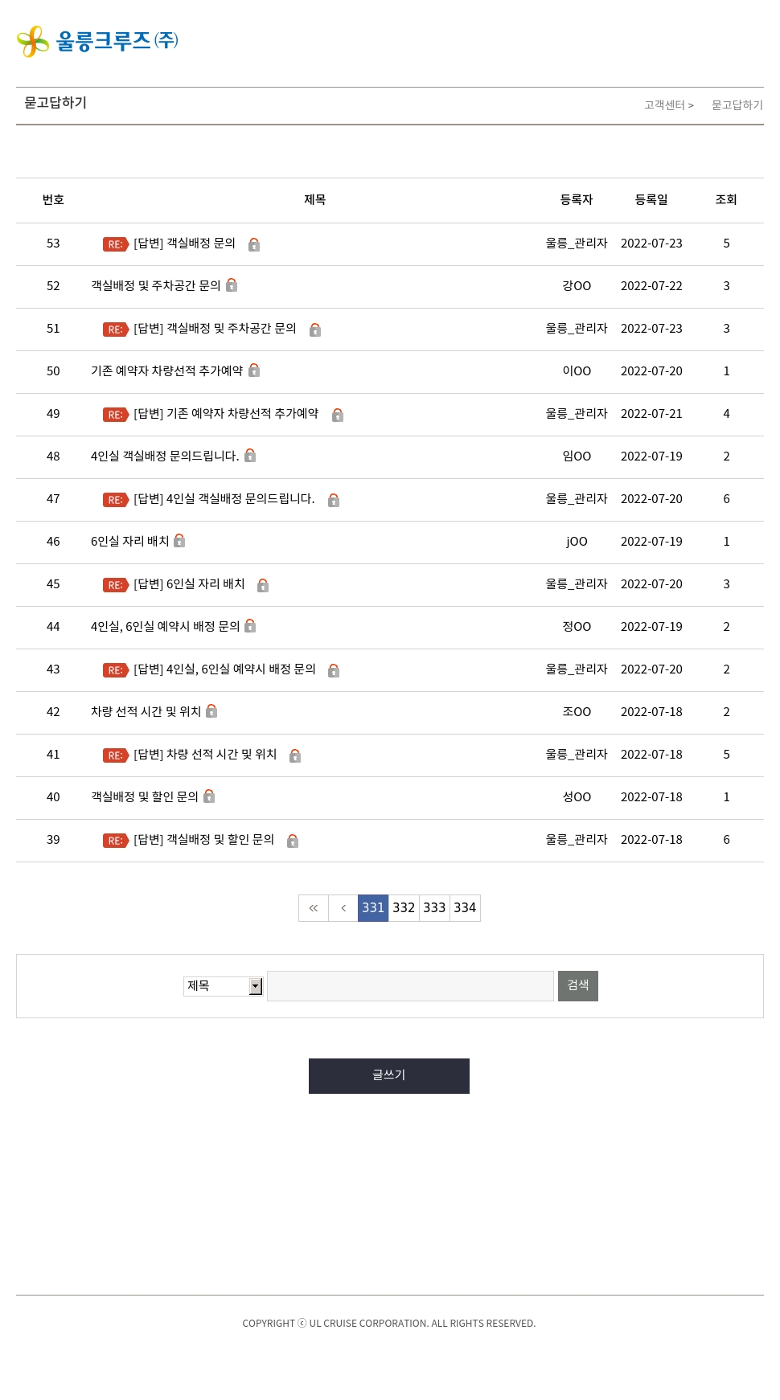Image resolution: width=780 pixels, height=1400 pixels.
Task: Open post '객실배정 및 주차공간 문의'
Action: point(156,286)
